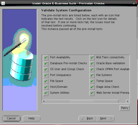Click the Java icon in title bar
This screenshot has width=138, height=125.
click(x=3, y=3)
